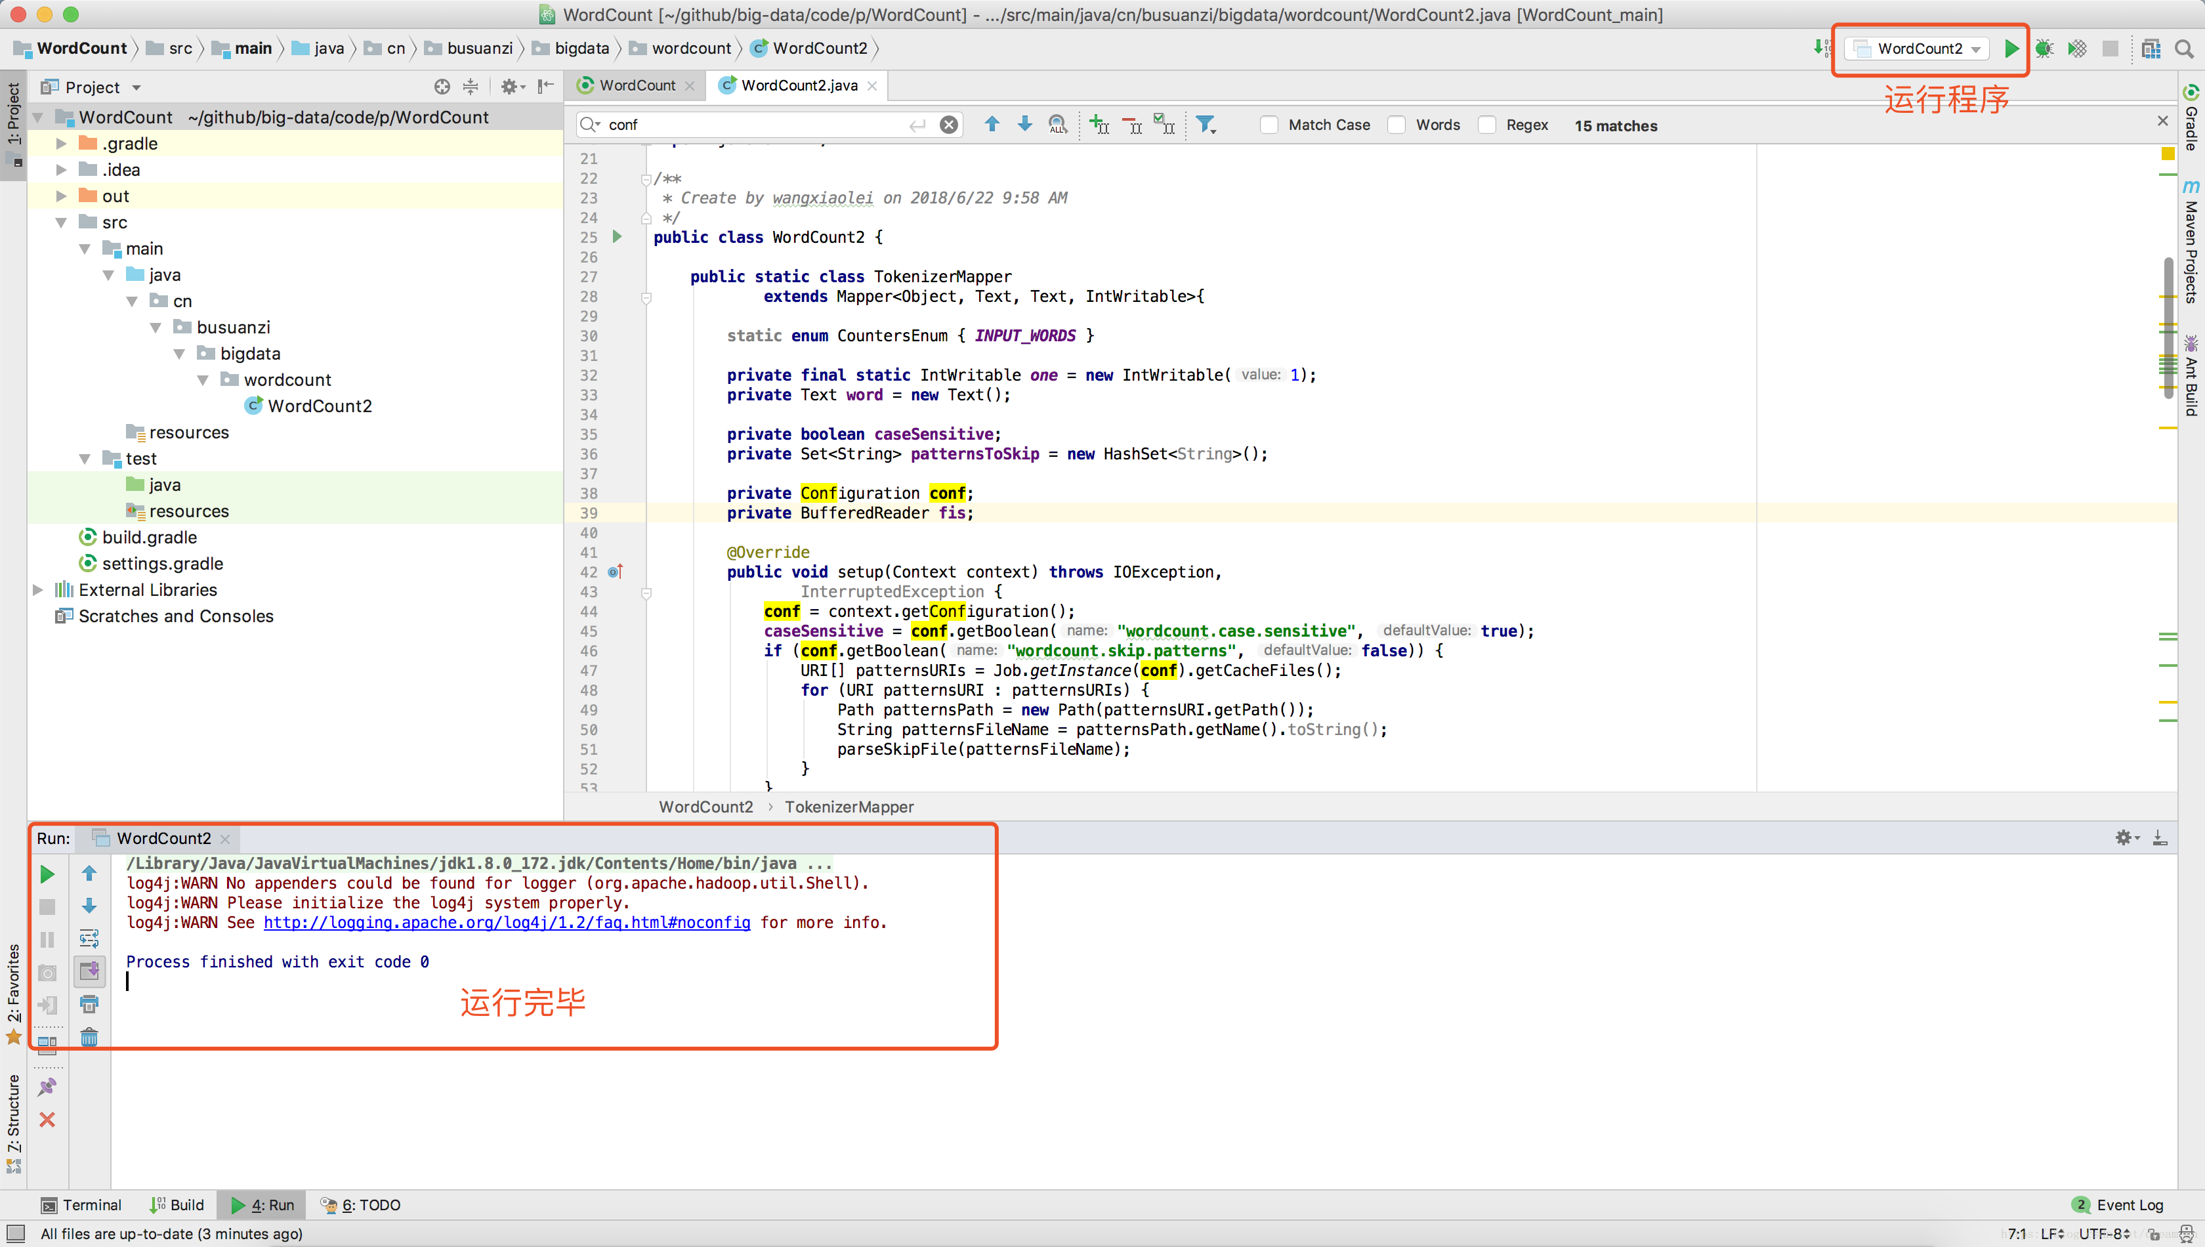
Task: Run the WordCount2 configuration from the toolbar
Action: 2011,49
